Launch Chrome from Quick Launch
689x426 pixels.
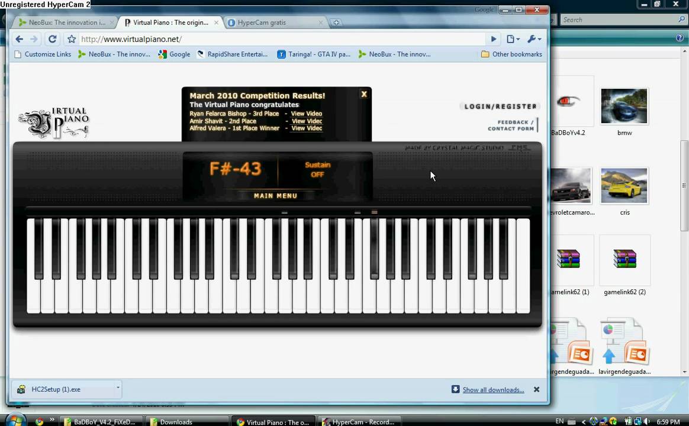coord(39,421)
